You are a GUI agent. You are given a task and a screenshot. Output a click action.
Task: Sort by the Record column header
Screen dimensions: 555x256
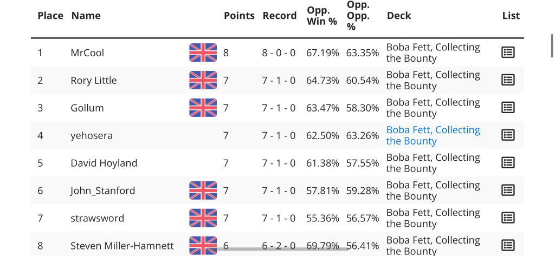pyautogui.click(x=279, y=16)
